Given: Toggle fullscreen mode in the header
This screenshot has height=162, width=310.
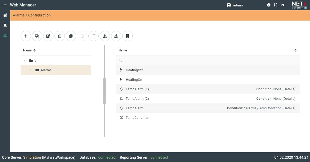Looking at the screenshot, I should coord(276,5).
